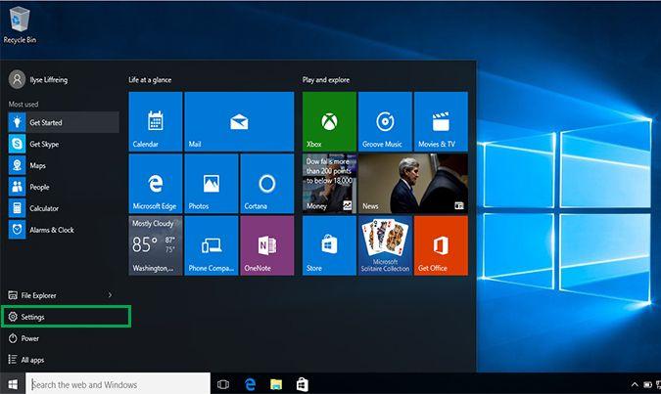Open the Xbox tile
This screenshot has height=394, width=661.
point(329,121)
